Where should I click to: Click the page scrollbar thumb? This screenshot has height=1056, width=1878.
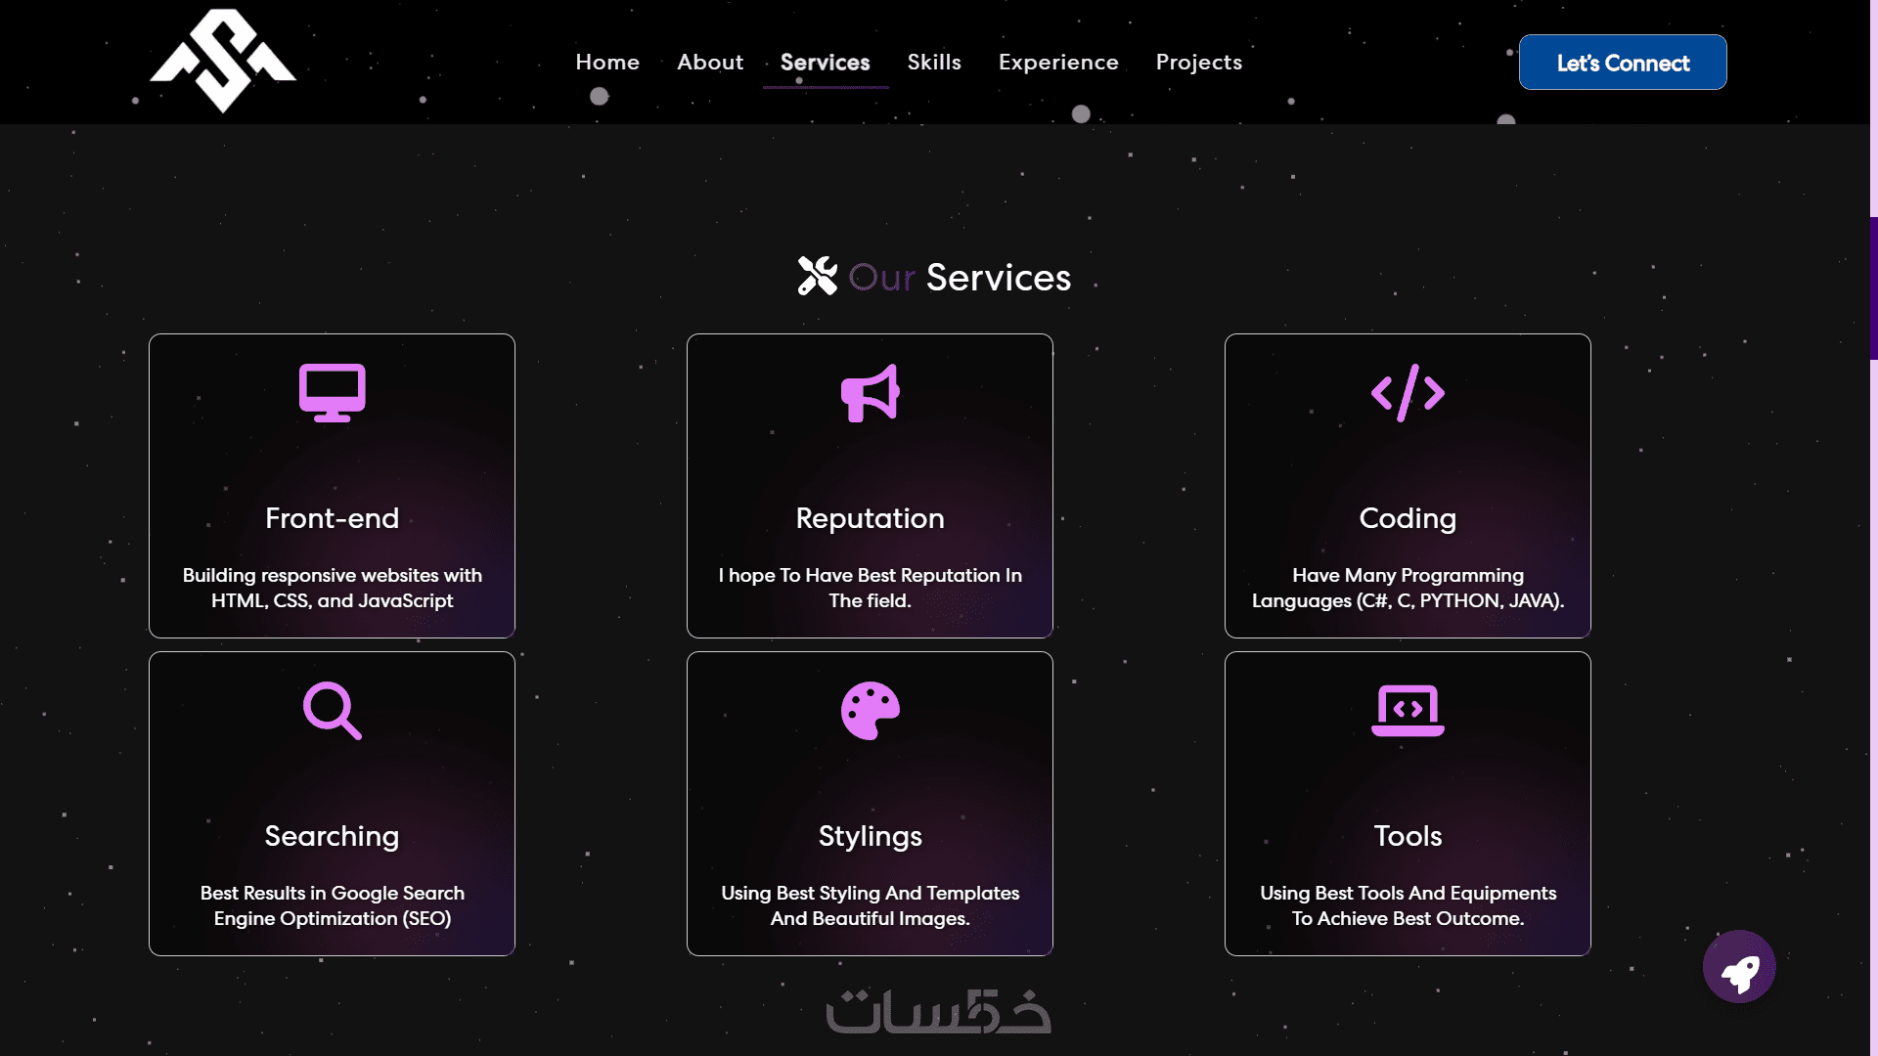pyautogui.click(x=1873, y=288)
